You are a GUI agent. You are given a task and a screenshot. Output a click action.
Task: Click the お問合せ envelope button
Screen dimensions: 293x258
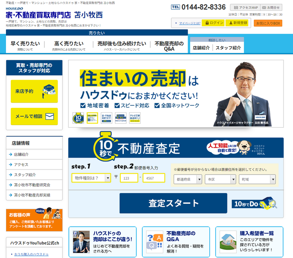coord(271,7)
